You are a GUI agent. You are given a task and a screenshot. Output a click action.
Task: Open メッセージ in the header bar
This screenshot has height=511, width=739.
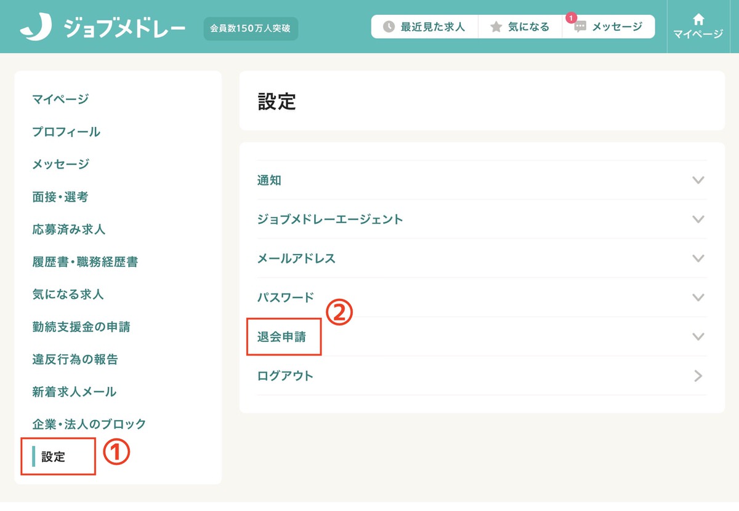click(608, 26)
